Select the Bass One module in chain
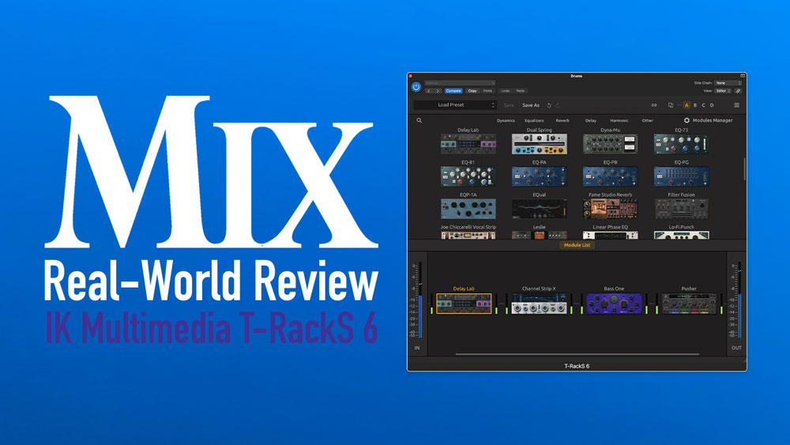 tap(614, 304)
